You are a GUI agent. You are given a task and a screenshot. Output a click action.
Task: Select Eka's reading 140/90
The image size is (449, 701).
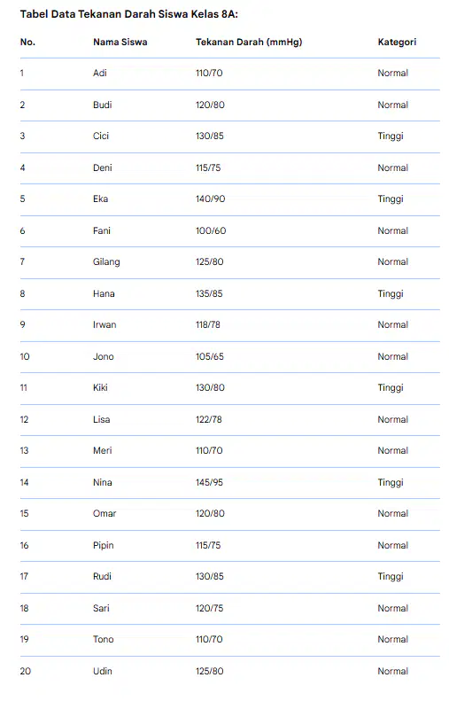tap(211, 199)
